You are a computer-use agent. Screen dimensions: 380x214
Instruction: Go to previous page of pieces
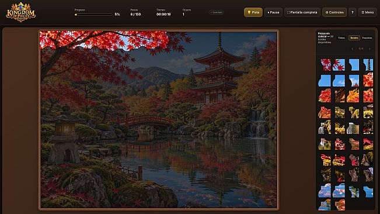pos(353,49)
